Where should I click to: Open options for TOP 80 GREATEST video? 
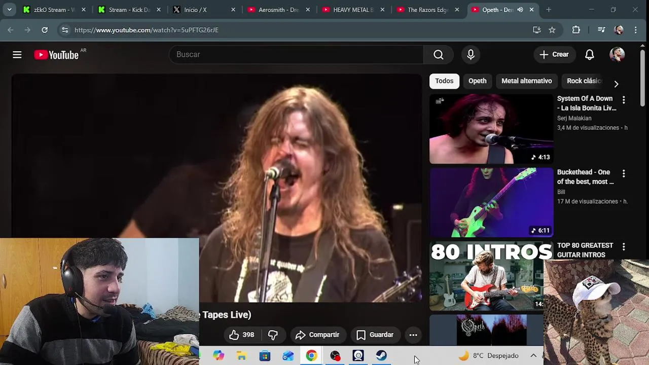pyautogui.click(x=624, y=247)
